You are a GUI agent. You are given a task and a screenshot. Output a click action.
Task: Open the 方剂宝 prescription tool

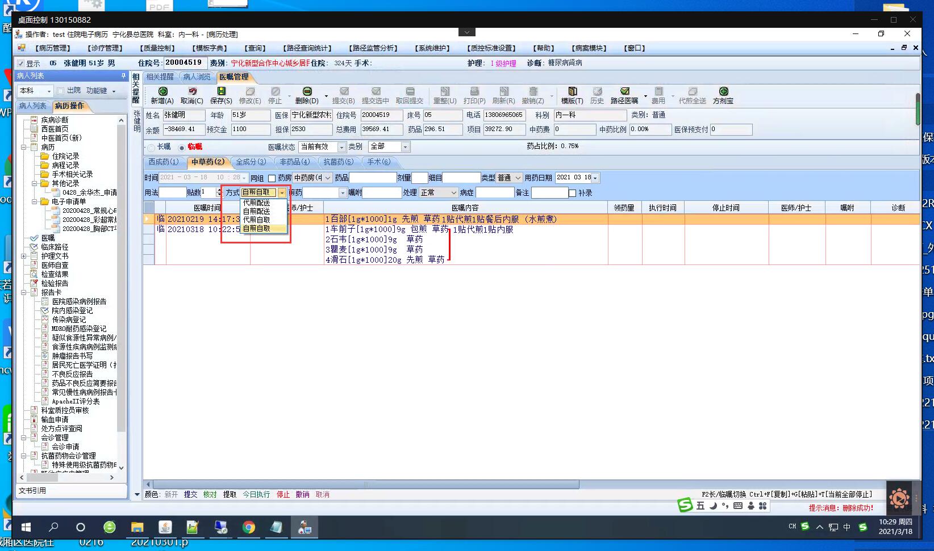[723, 92]
